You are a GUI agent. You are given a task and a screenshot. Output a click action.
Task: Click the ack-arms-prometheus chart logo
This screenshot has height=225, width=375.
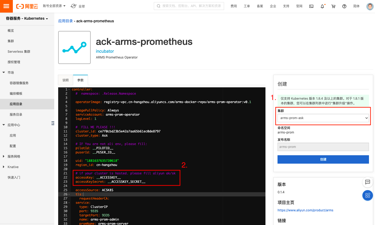click(74, 47)
